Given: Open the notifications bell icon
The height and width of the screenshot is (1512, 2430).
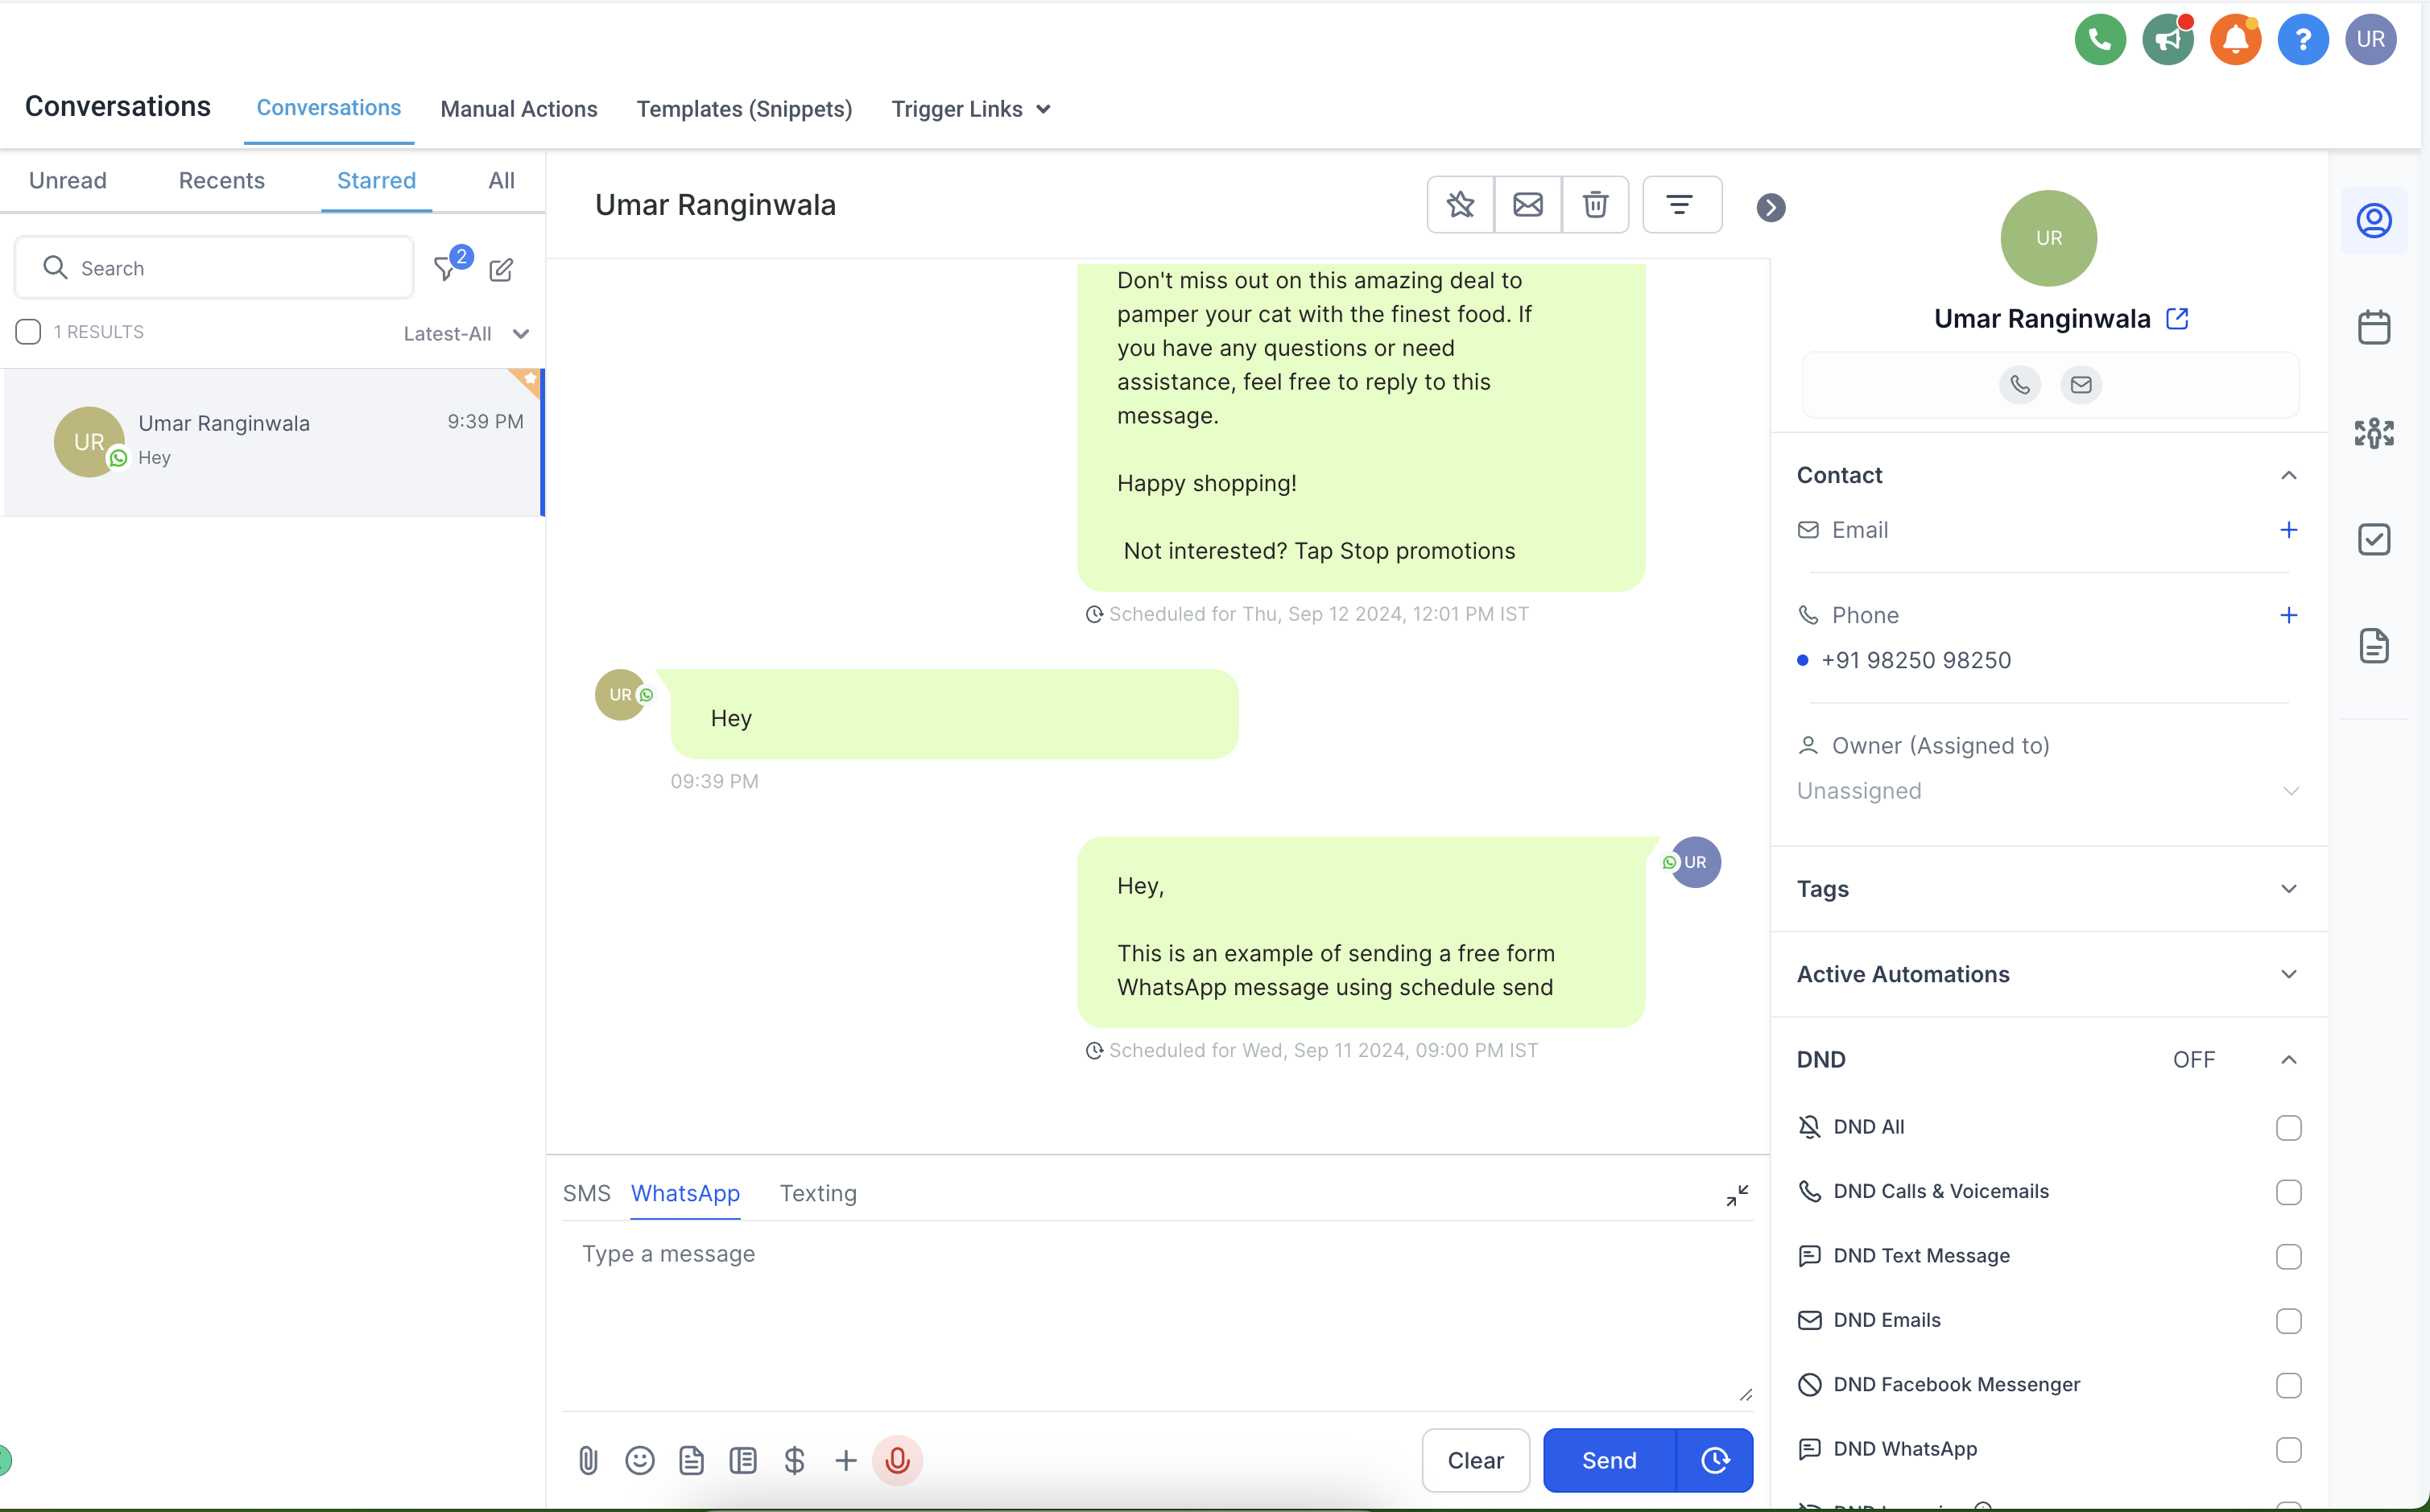Looking at the screenshot, I should [2235, 40].
